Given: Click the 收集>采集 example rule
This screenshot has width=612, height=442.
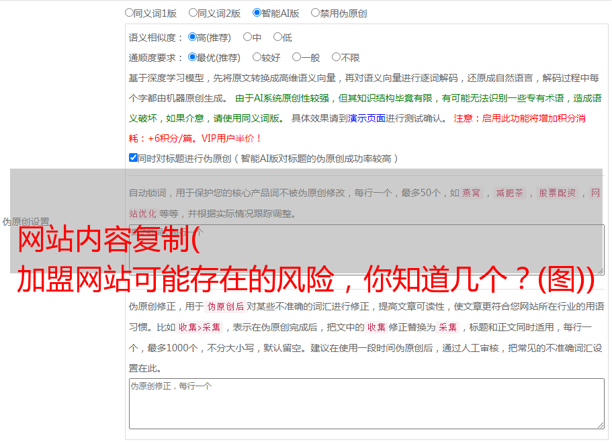Looking at the screenshot, I should (x=200, y=327).
